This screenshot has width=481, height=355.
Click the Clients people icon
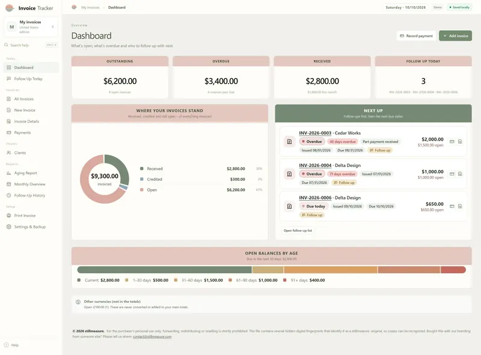[x=8, y=153]
